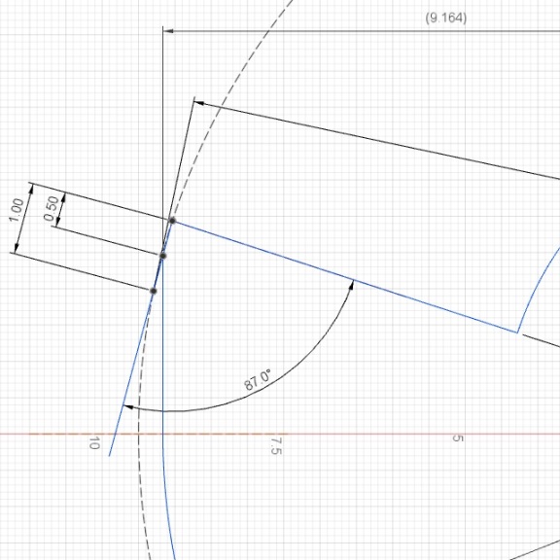This screenshot has width=560, height=560.
Task: Click the grid axis label 10
Action: pos(94,443)
